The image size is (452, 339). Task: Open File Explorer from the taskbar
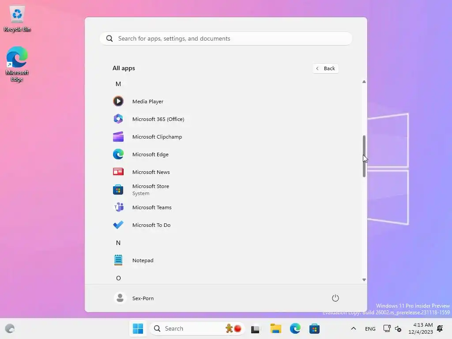[x=275, y=328]
